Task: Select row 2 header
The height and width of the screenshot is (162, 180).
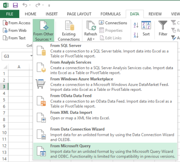Action: coord(4,80)
